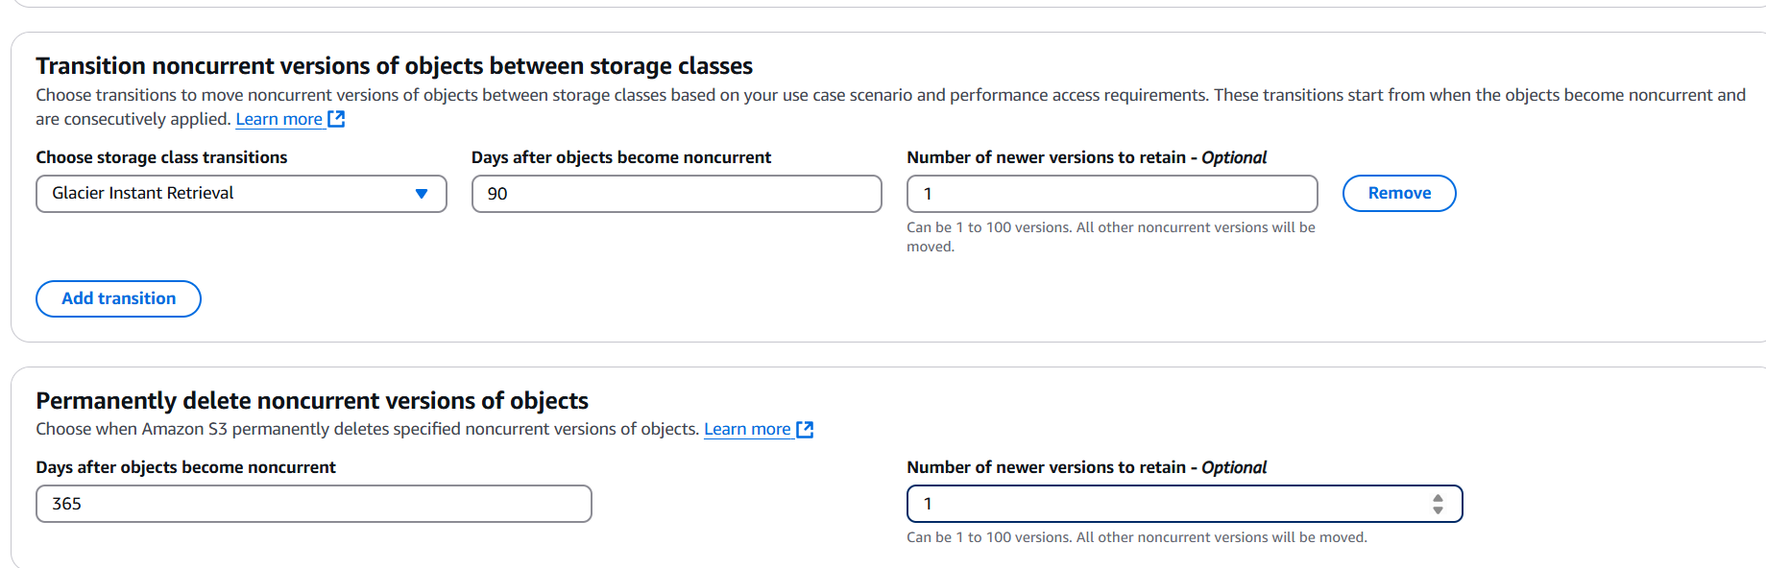Click the permanently delete newer versions to retain field
Screen dimensions: 1766x568
(1184, 504)
